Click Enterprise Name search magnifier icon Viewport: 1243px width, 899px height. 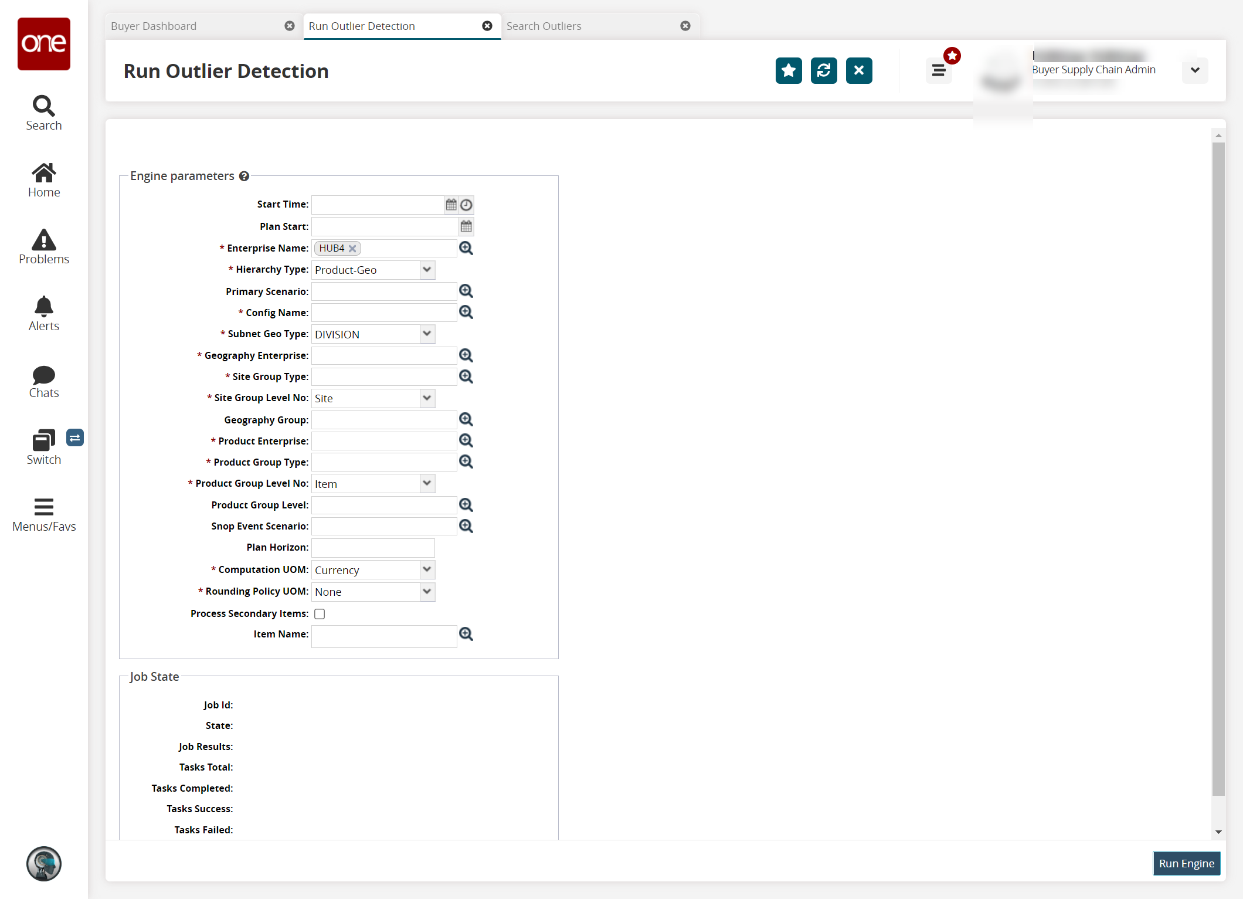pyautogui.click(x=468, y=248)
